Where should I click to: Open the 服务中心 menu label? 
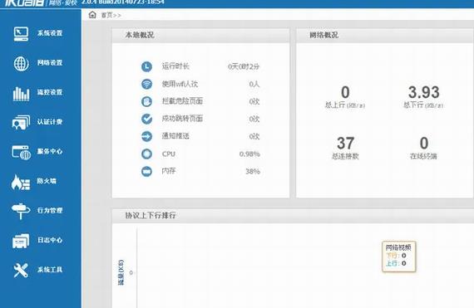tap(50, 151)
